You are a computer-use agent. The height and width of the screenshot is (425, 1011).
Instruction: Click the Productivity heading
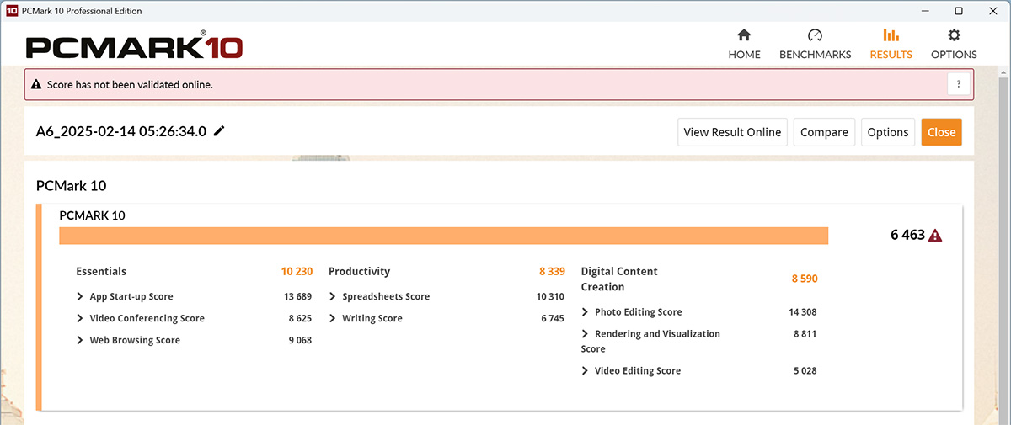[x=360, y=272]
